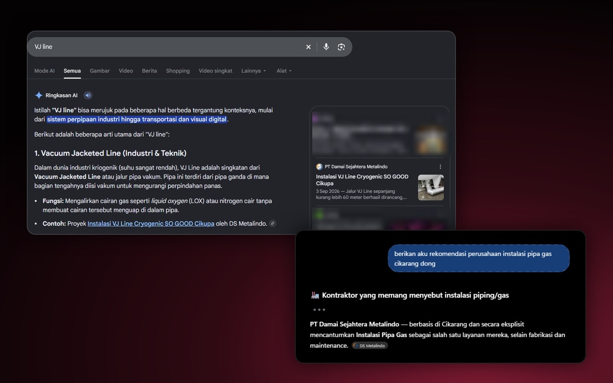This screenshot has width=613, height=383.
Task: Expand the Lainnya dropdown
Action: click(x=254, y=71)
